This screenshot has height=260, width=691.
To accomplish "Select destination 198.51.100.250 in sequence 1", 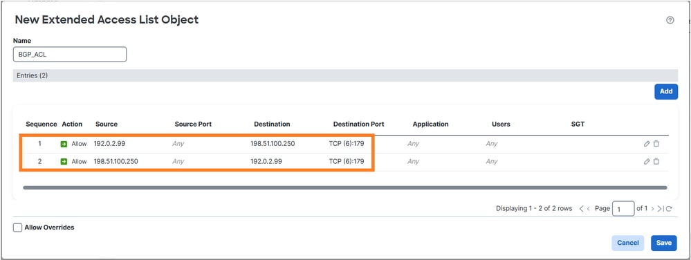I will tap(273, 144).
